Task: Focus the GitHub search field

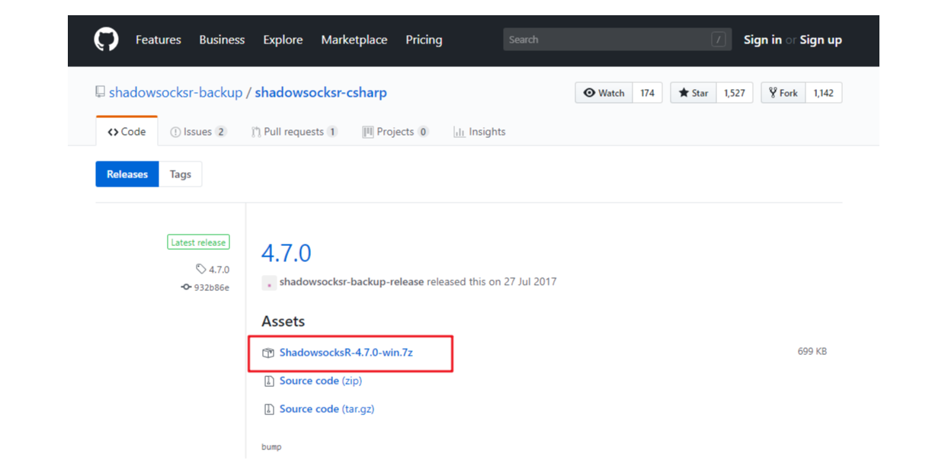Action: pyautogui.click(x=617, y=40)
